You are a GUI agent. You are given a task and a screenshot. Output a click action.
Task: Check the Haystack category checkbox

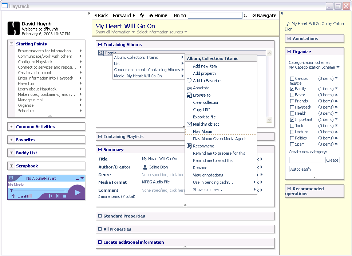(x=292, y=107)
